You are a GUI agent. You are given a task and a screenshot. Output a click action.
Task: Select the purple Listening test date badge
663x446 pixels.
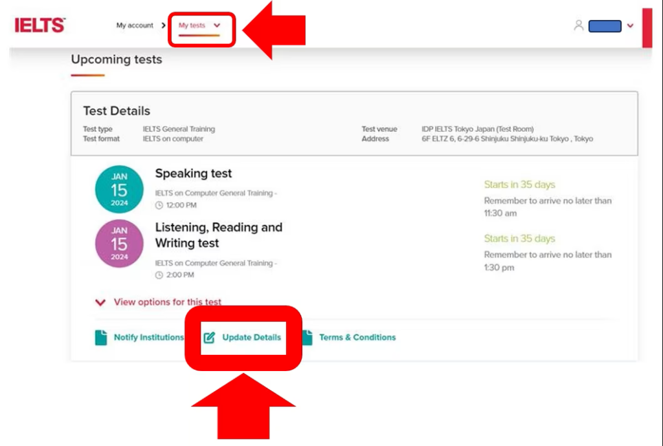pyautogui.click(x=119, y=244)
